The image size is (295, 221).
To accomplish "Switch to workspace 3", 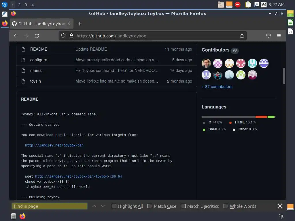I will [26, 5].
